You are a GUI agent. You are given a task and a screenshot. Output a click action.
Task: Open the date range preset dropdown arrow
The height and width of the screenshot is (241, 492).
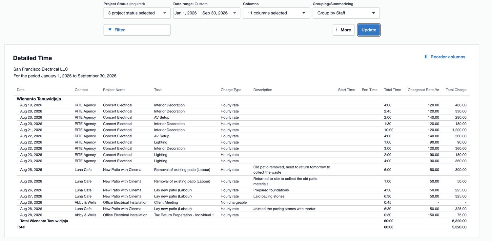(x=235, y=13)
